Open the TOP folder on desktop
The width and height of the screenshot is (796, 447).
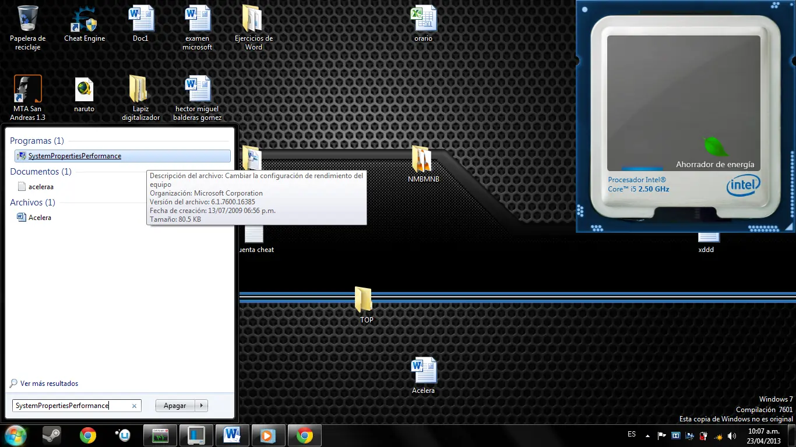365,305
